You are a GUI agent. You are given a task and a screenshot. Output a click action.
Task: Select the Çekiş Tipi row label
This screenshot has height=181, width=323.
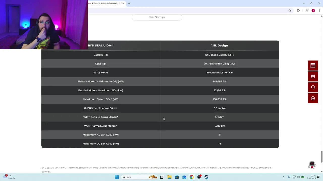coord(101,64)
